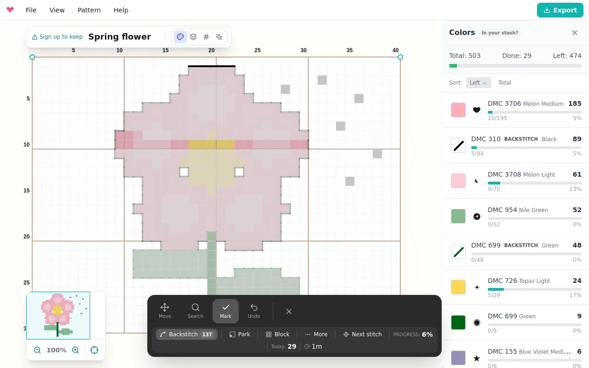Zoom in the pattern view

click(75, 350)
